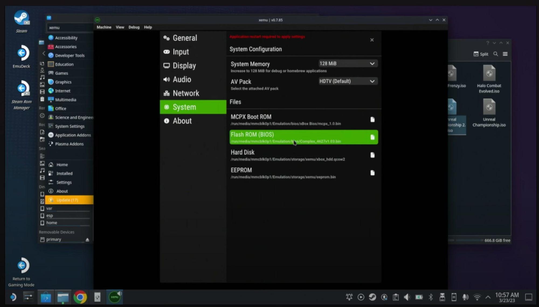
Task: Open Wi-Fi networks in system tray
Action: (x=477, y=297)
